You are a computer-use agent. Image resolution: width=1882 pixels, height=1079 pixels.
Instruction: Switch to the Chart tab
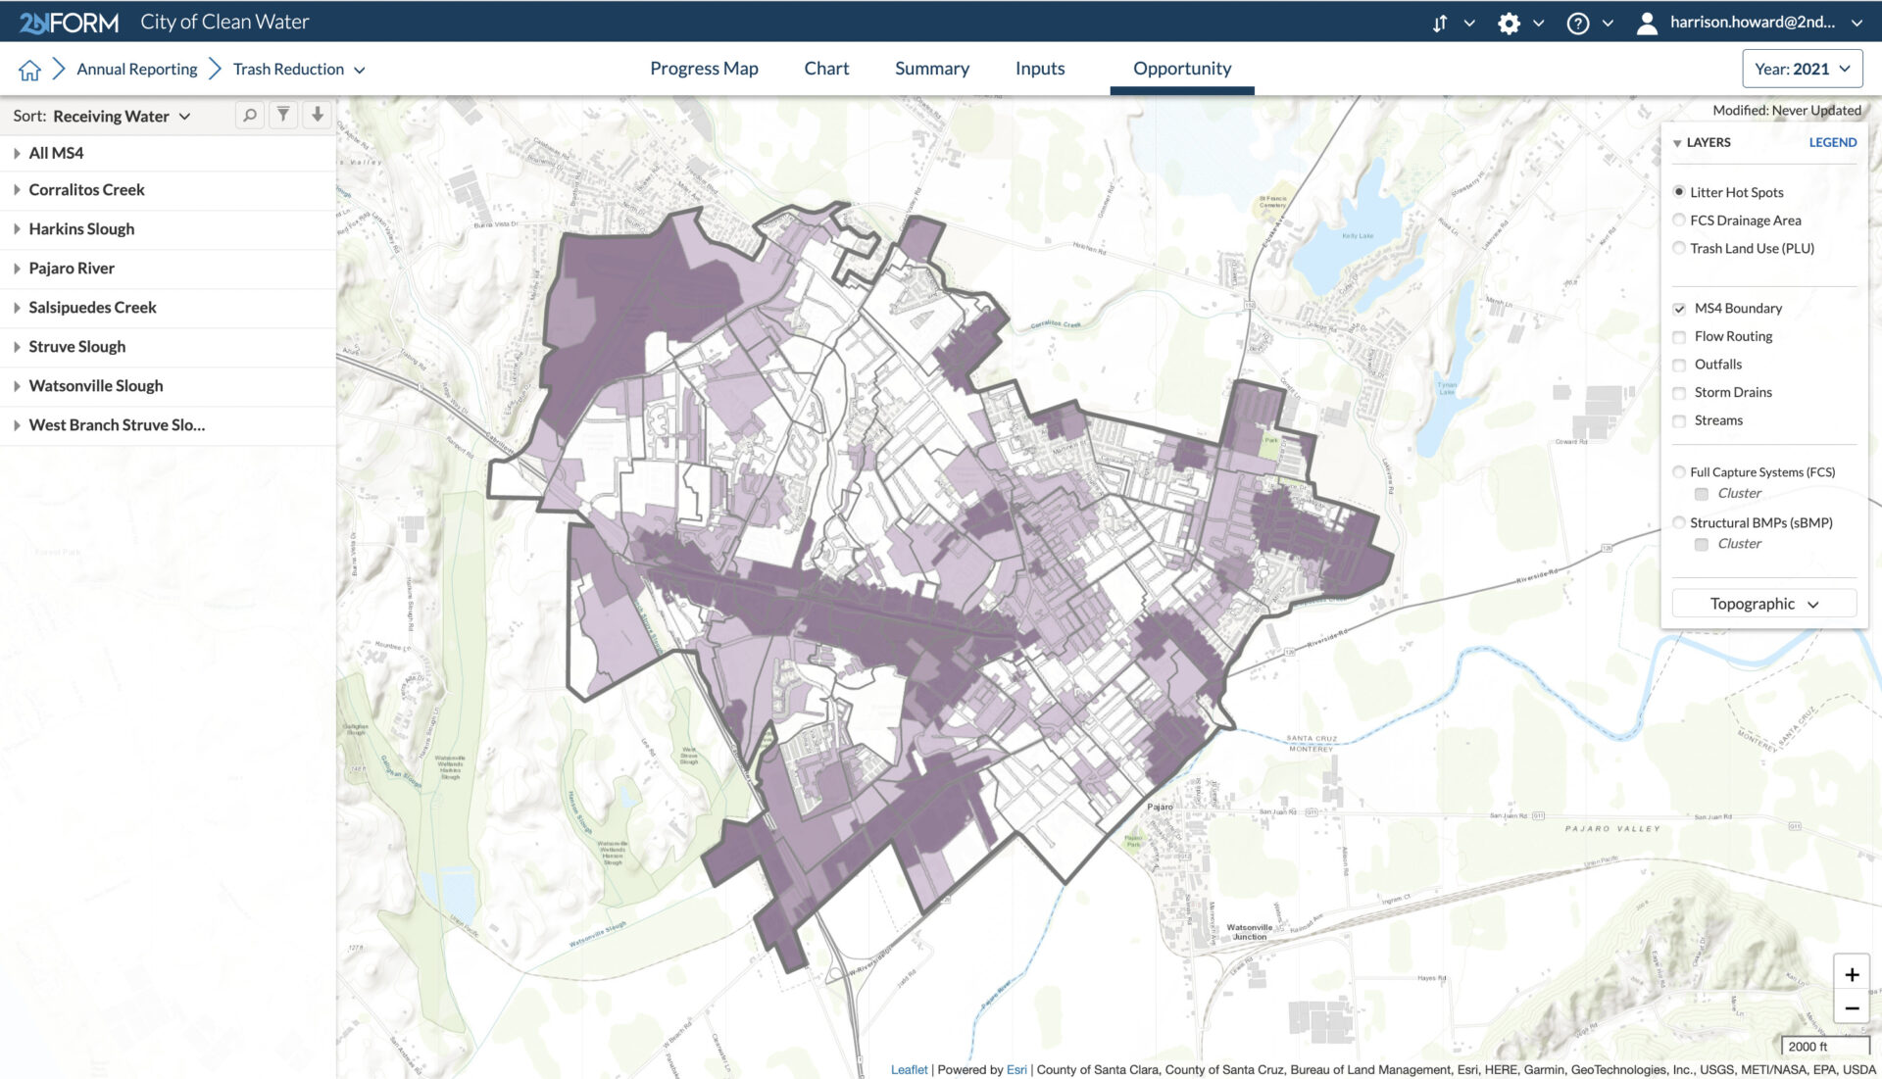point(826,68)
